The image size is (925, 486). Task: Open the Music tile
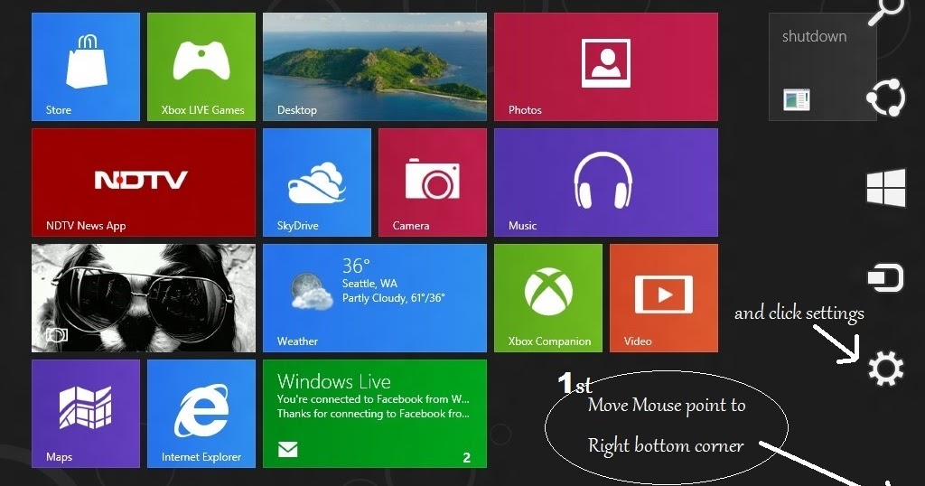(606, 182)
